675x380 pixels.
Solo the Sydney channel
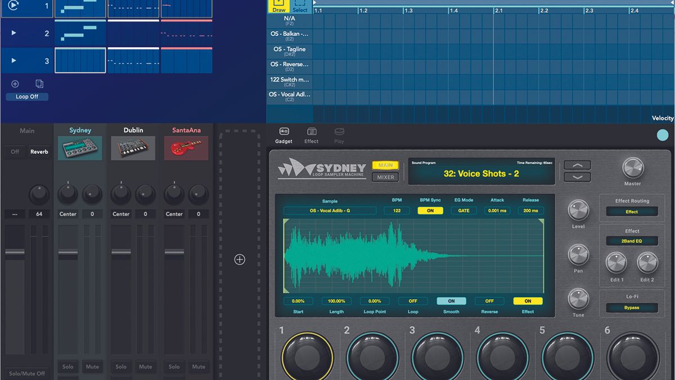67,366
